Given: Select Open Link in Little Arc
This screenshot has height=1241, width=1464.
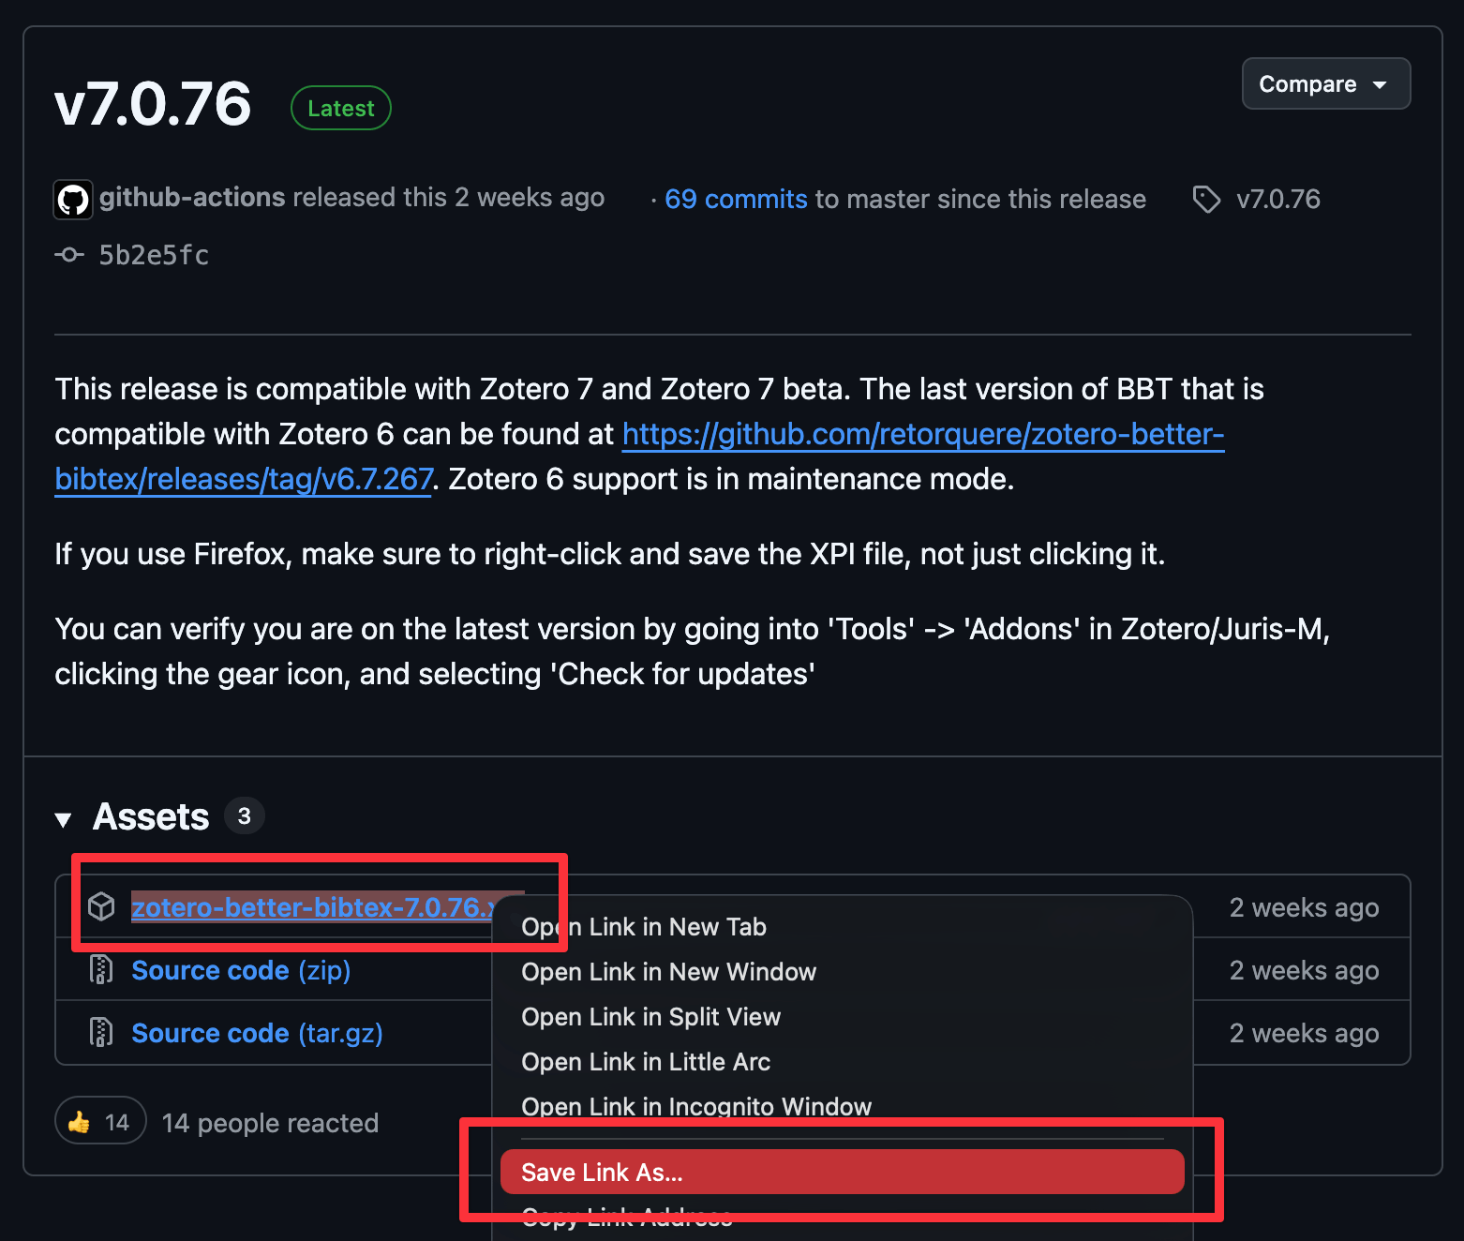Looking at the screenshot, I should click(646, 1062).
